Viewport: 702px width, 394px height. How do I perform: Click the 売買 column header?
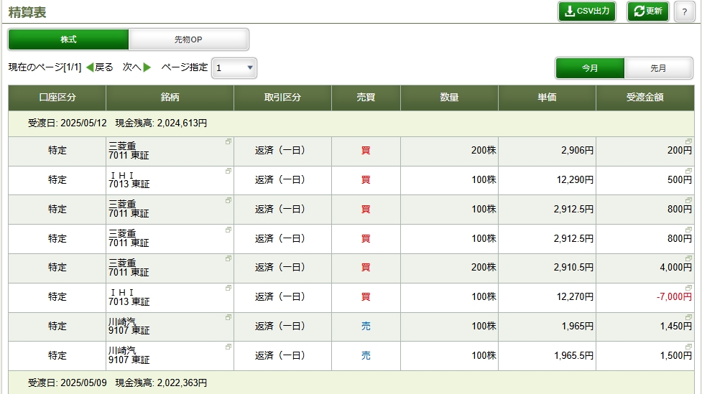366,98
